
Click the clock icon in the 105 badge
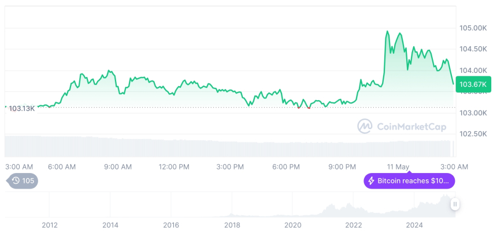click(16, 181)
